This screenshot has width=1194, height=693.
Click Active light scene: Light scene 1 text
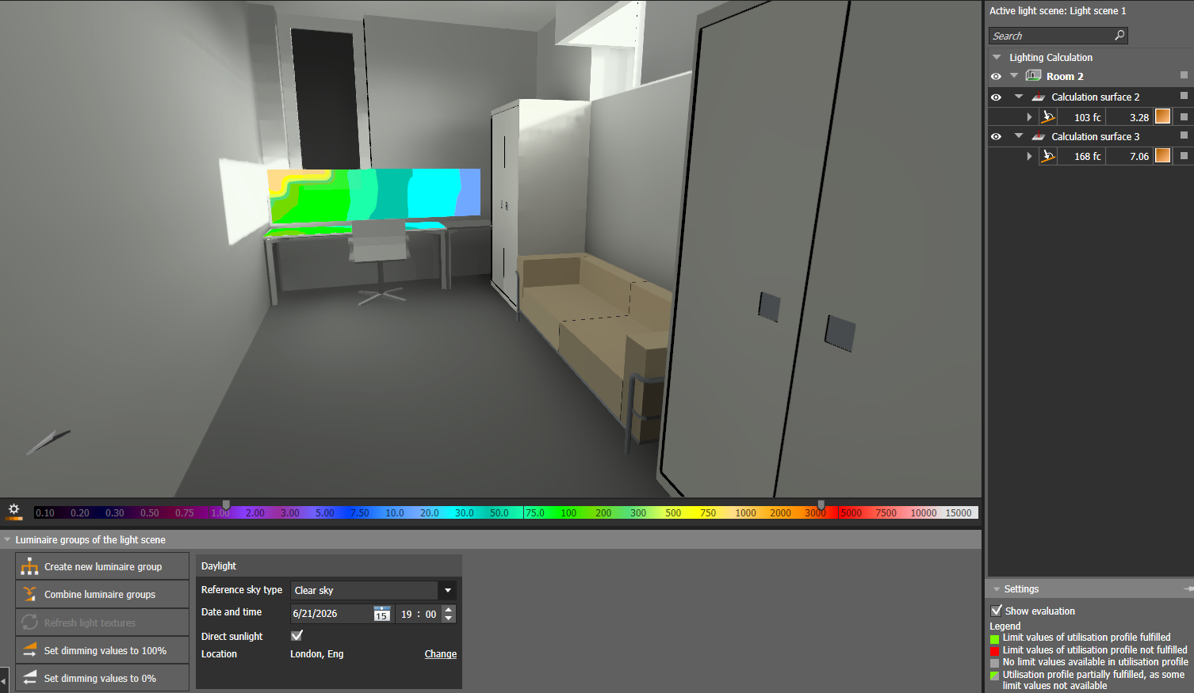pyautogui.click(x=1058, y=11)
